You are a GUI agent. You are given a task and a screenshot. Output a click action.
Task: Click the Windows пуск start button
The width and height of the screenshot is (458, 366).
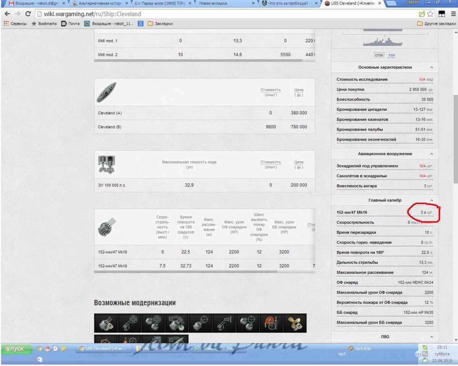[x=15, y=348]
